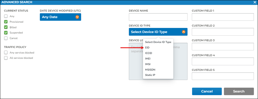The width and height of the screenshot is (258, 99).
Task: Focus the Custom Field 3 input
Action: (223, 47)
